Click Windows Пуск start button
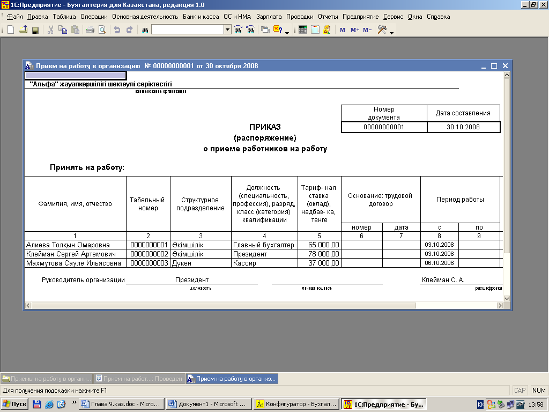 tap(14, 404)
